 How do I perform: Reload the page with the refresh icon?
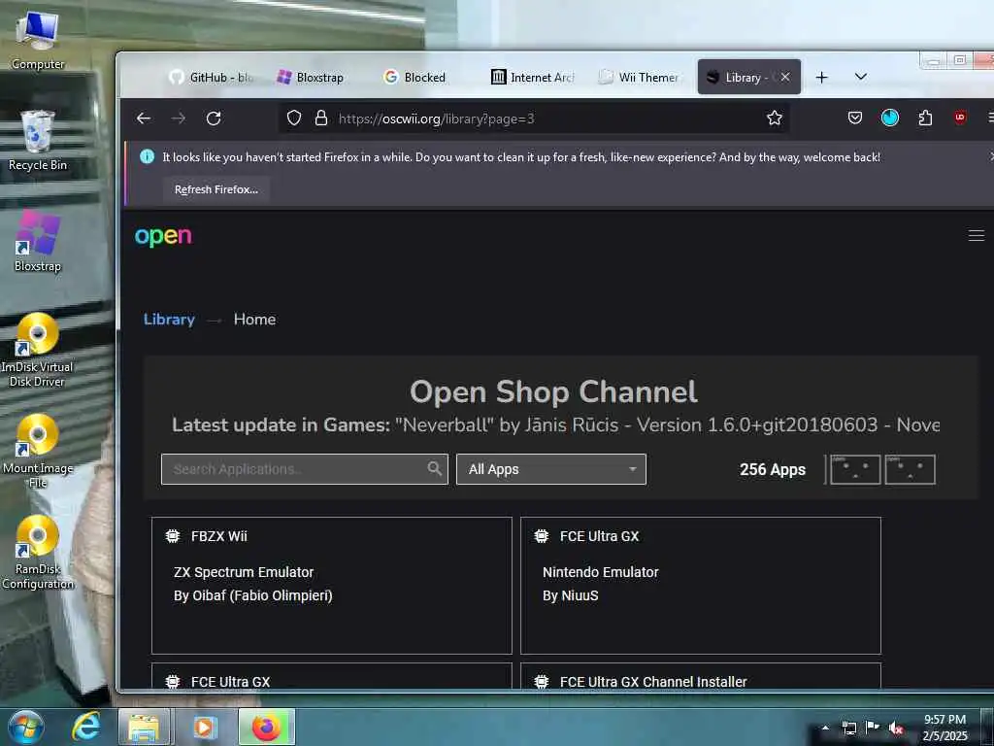pyautogui.click(x=214, y=118)
